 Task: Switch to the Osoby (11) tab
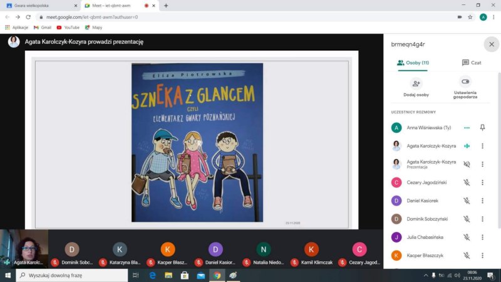point(413,63)
